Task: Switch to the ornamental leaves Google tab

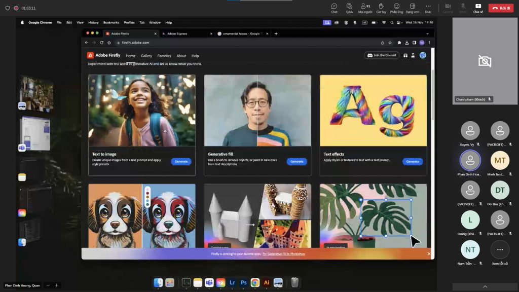Action: pyautogui.click(x=243, y=33)
